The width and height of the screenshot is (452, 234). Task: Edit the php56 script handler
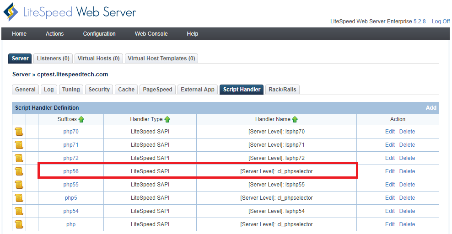tap(390, 171)
